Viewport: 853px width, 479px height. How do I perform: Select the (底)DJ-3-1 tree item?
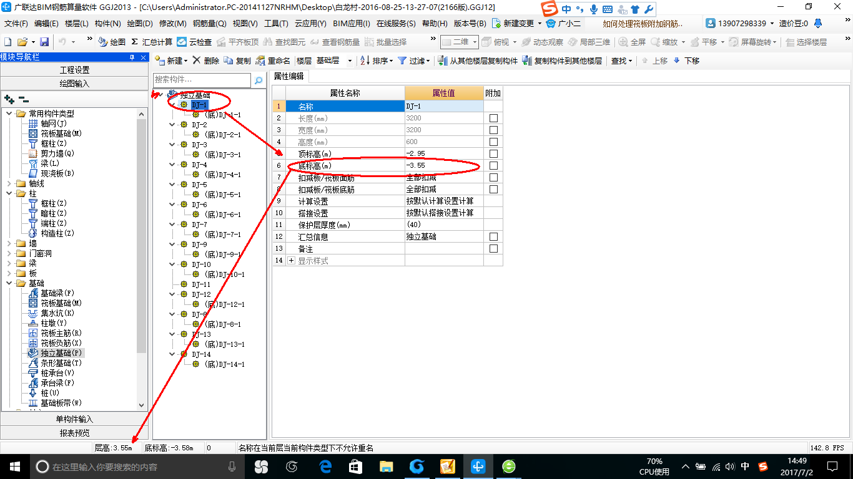coord(222,155)
